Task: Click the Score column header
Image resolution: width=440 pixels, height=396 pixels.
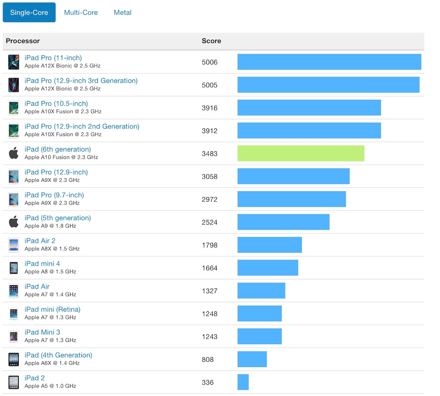Action: coord(211,41)
